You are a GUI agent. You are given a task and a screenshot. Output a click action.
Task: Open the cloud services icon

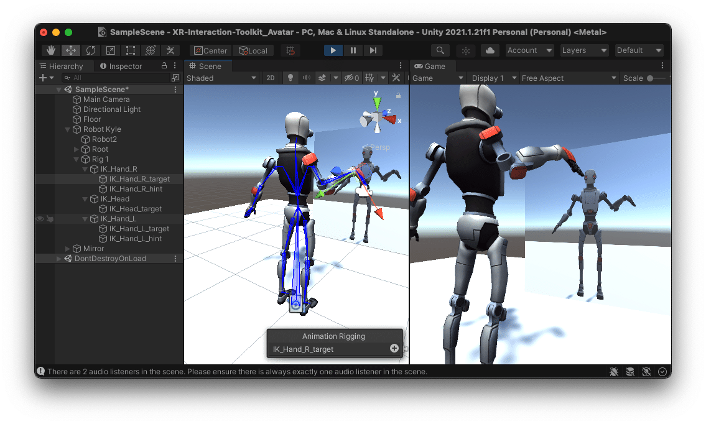pos(490,50)
